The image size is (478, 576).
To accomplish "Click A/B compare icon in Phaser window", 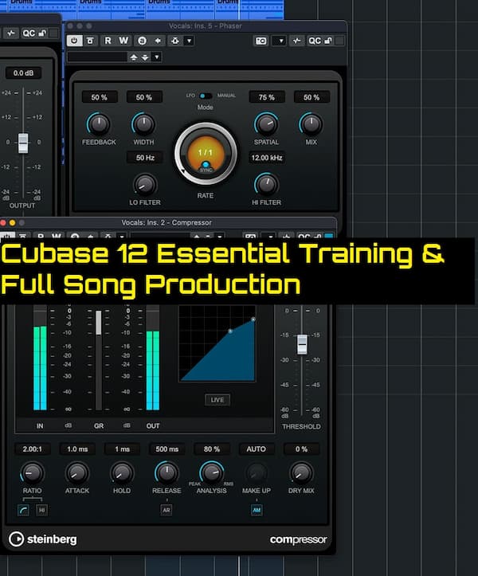I will tap(142, 41).
